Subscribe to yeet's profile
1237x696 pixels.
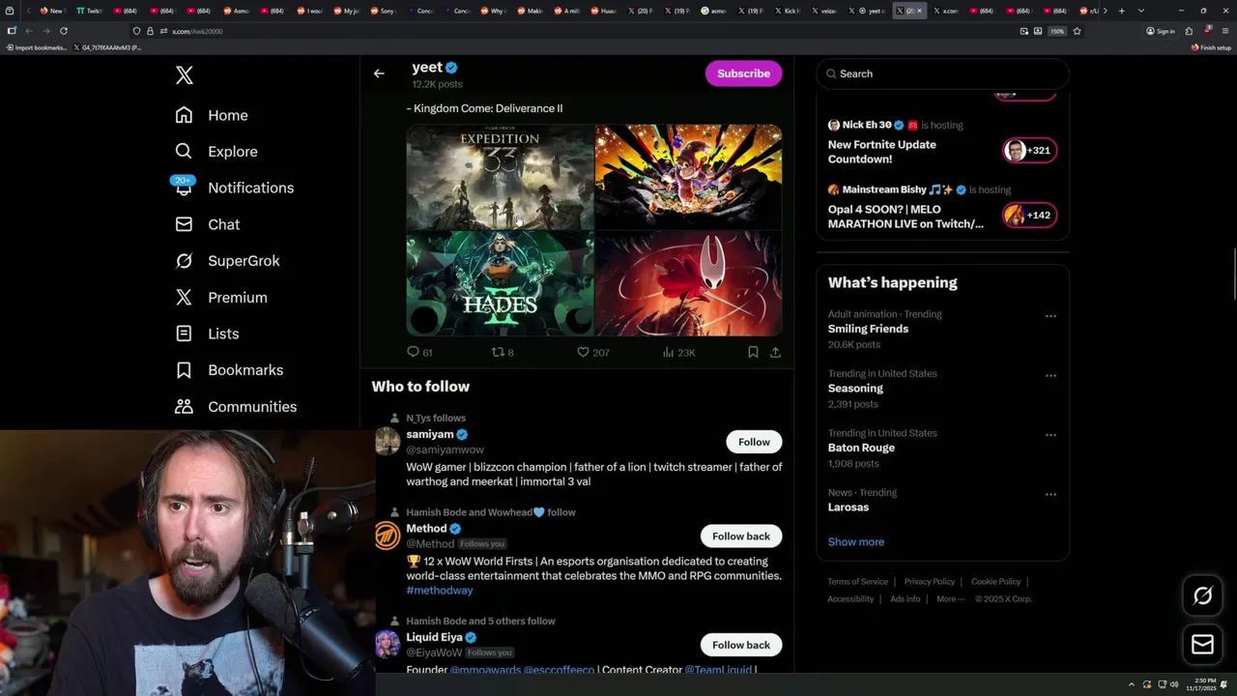[x=743, y=73]
